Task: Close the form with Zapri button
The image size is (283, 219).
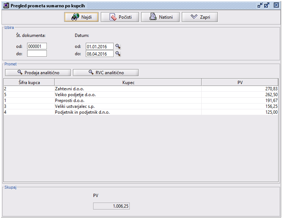Action: pos(200,17)
